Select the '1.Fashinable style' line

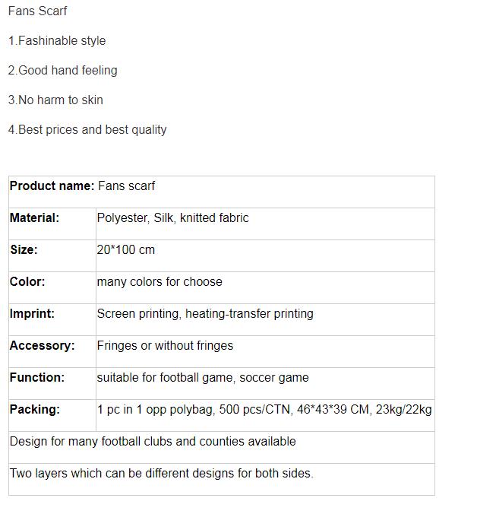tap(57, 40)
